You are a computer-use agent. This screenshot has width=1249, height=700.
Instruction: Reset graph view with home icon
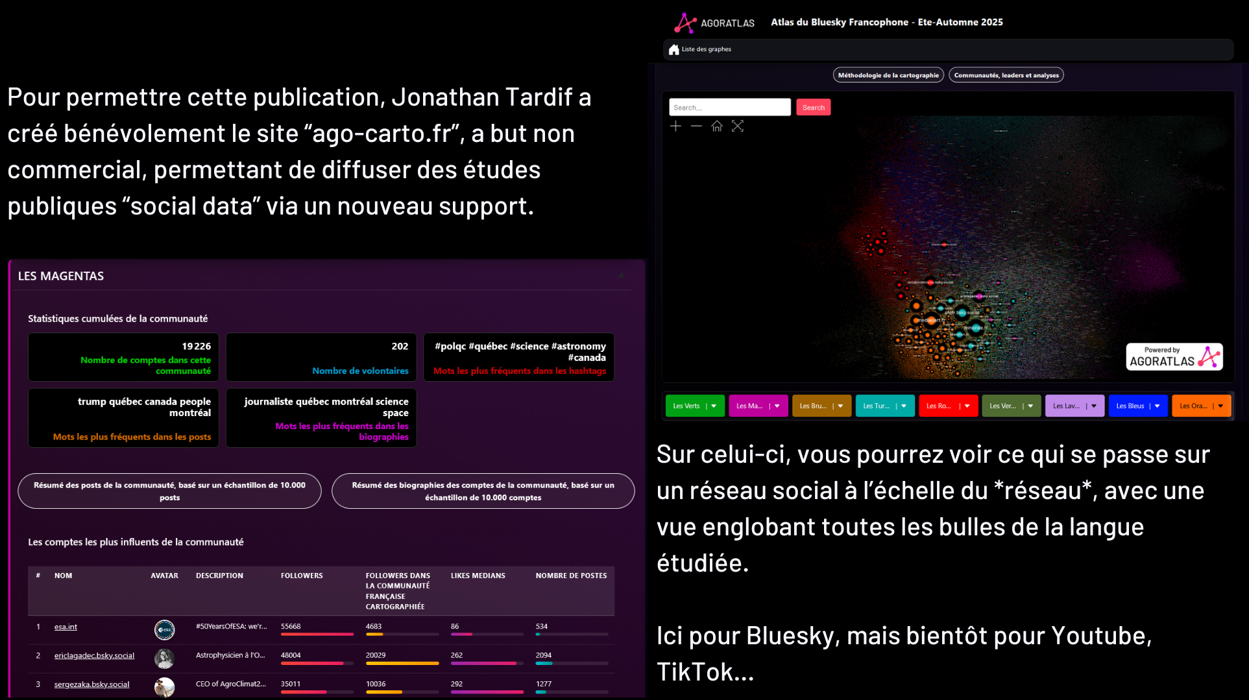[x=717, y=126]
